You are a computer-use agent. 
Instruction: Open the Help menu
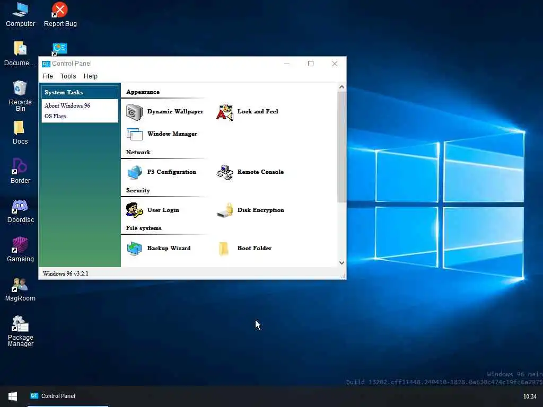pos(90,76)
